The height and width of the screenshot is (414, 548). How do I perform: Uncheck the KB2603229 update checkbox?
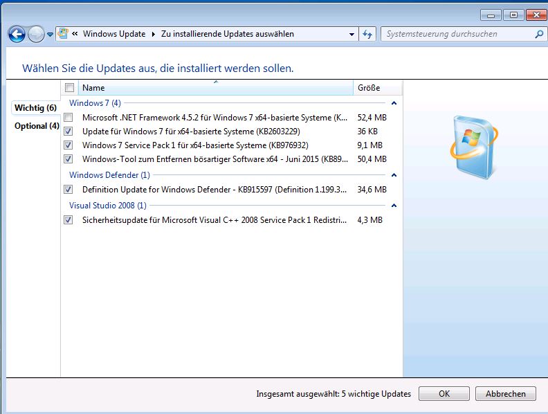(68, 132)
